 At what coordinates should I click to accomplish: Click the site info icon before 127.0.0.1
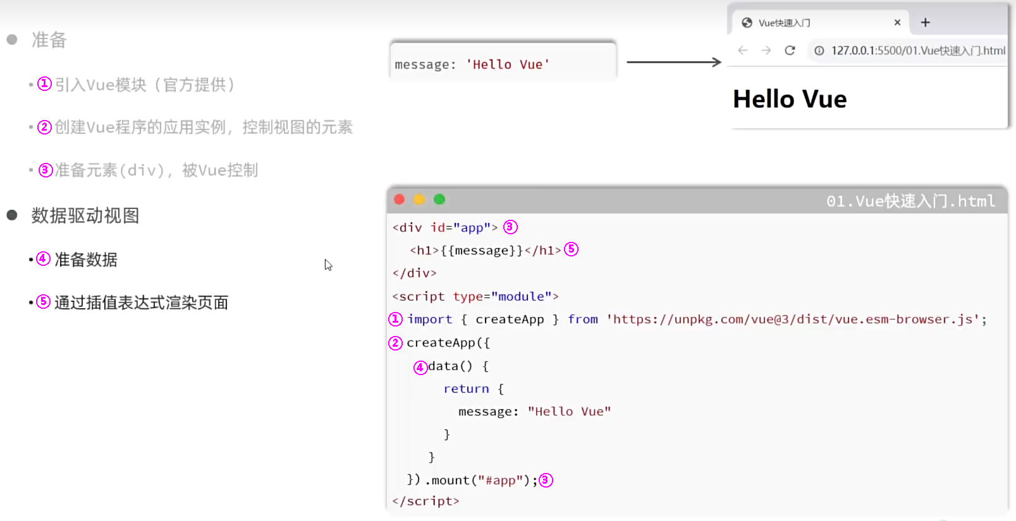point(819,51)
